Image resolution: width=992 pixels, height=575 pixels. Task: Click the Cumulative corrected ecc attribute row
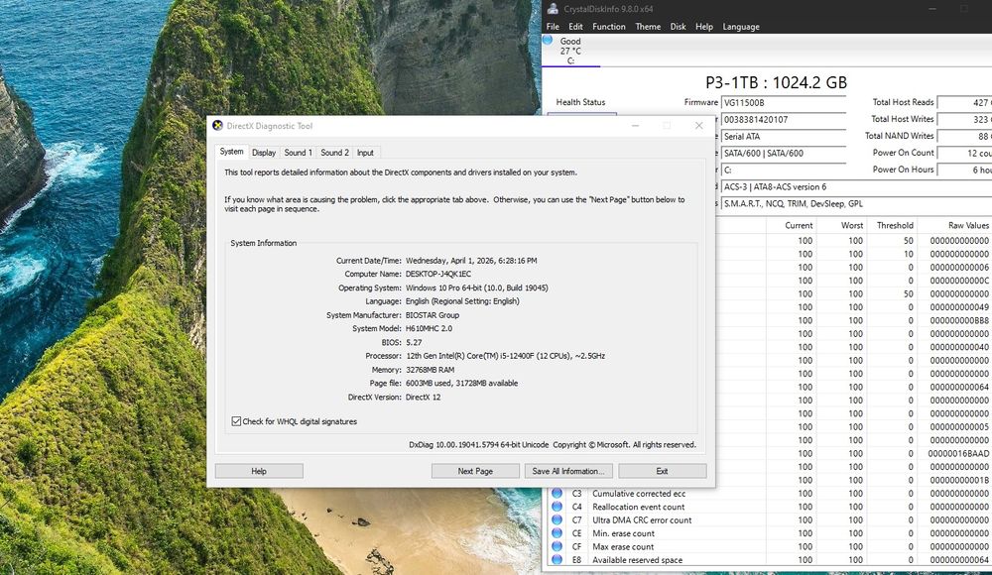click(770, 494)
